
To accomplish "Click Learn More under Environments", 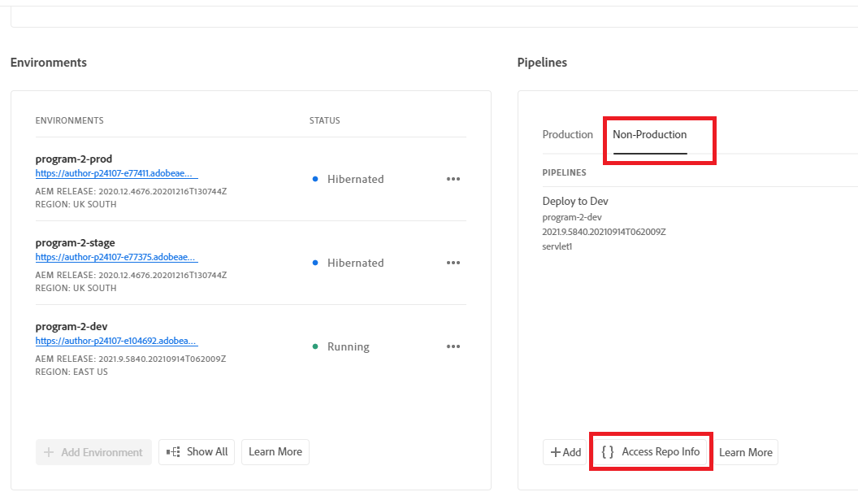I will pos(275,452).
